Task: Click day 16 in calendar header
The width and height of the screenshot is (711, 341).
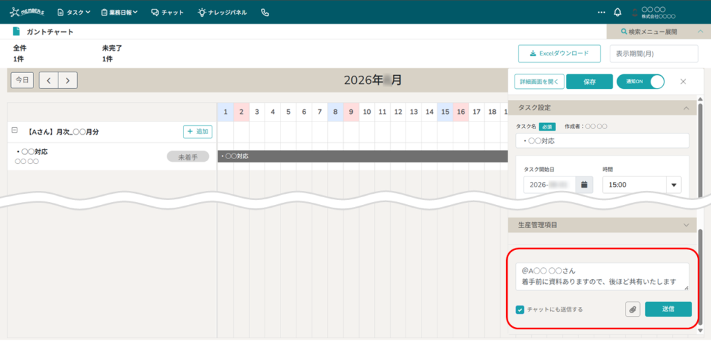Action: 461,112
